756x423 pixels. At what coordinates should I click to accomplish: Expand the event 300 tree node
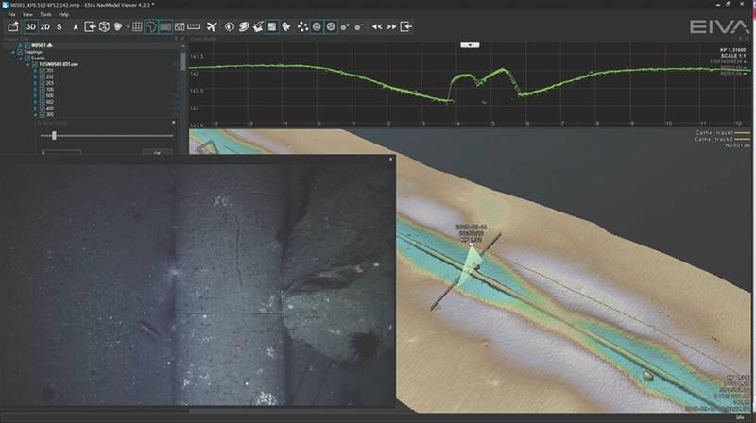(x=36, y=114)
